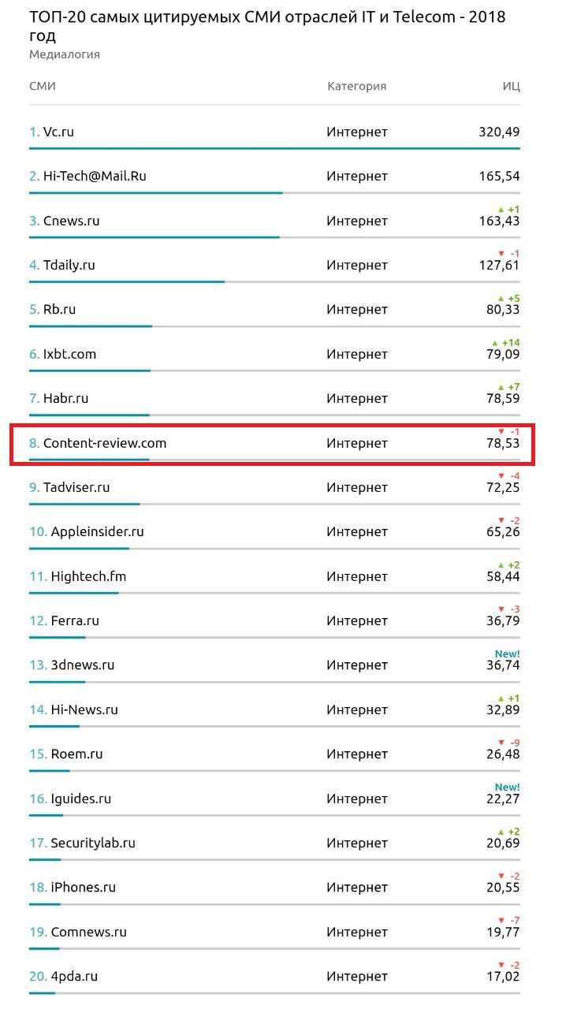The image size is (562, 1009).
Task: Click the red -9 down-arrow for Roem.ru
Action: (x=508, y=743)
